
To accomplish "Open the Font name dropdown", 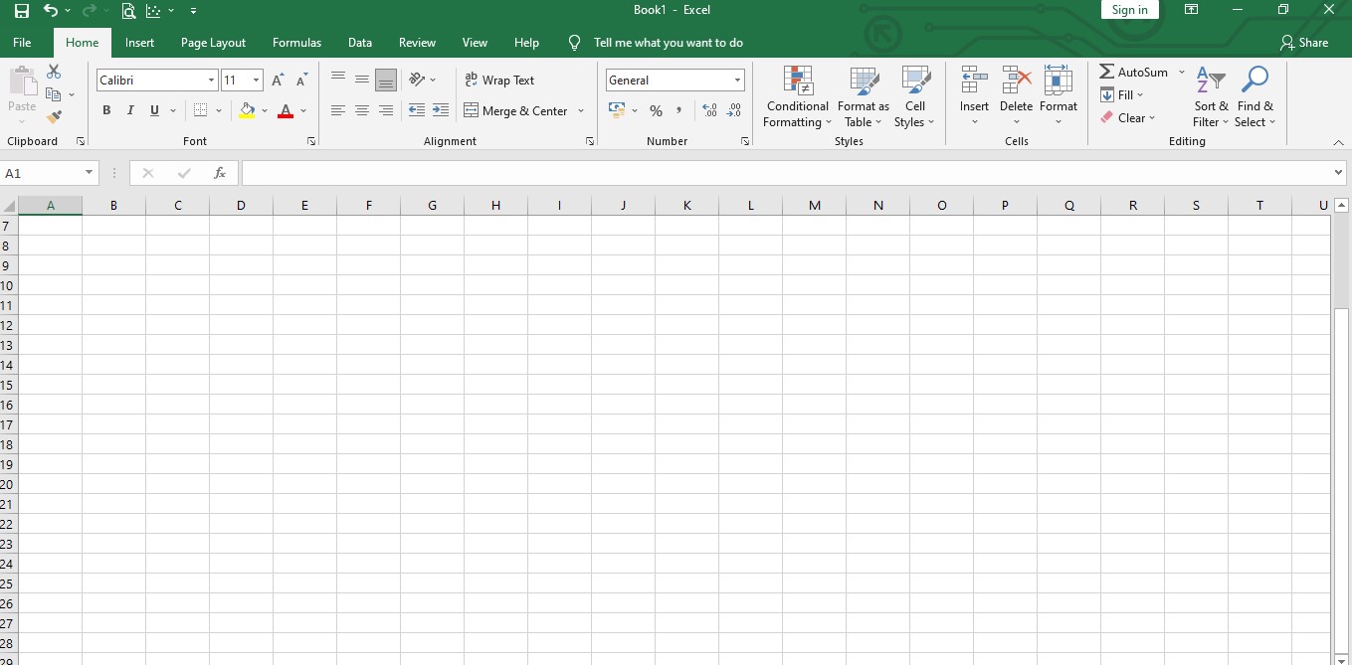I will pos(211,81).
